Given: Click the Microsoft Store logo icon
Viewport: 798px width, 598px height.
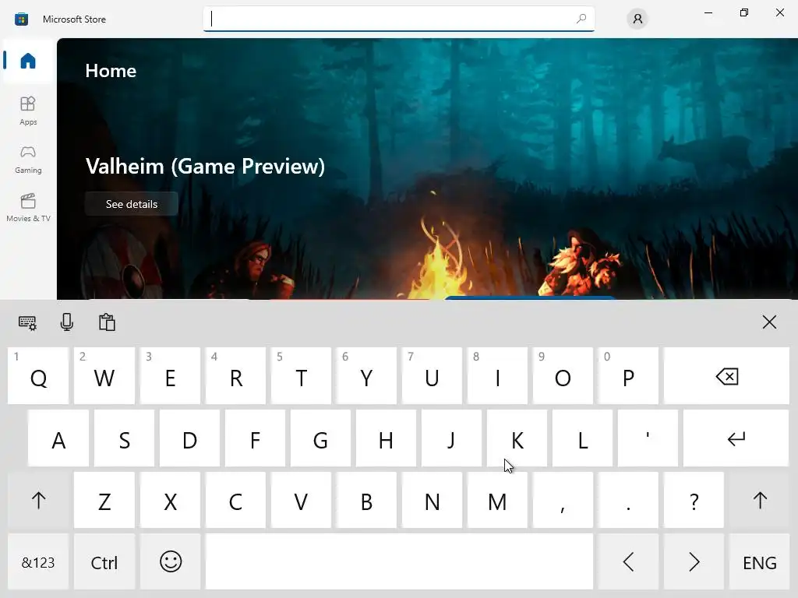Looking at the screenshot, I should pos(21,19).
